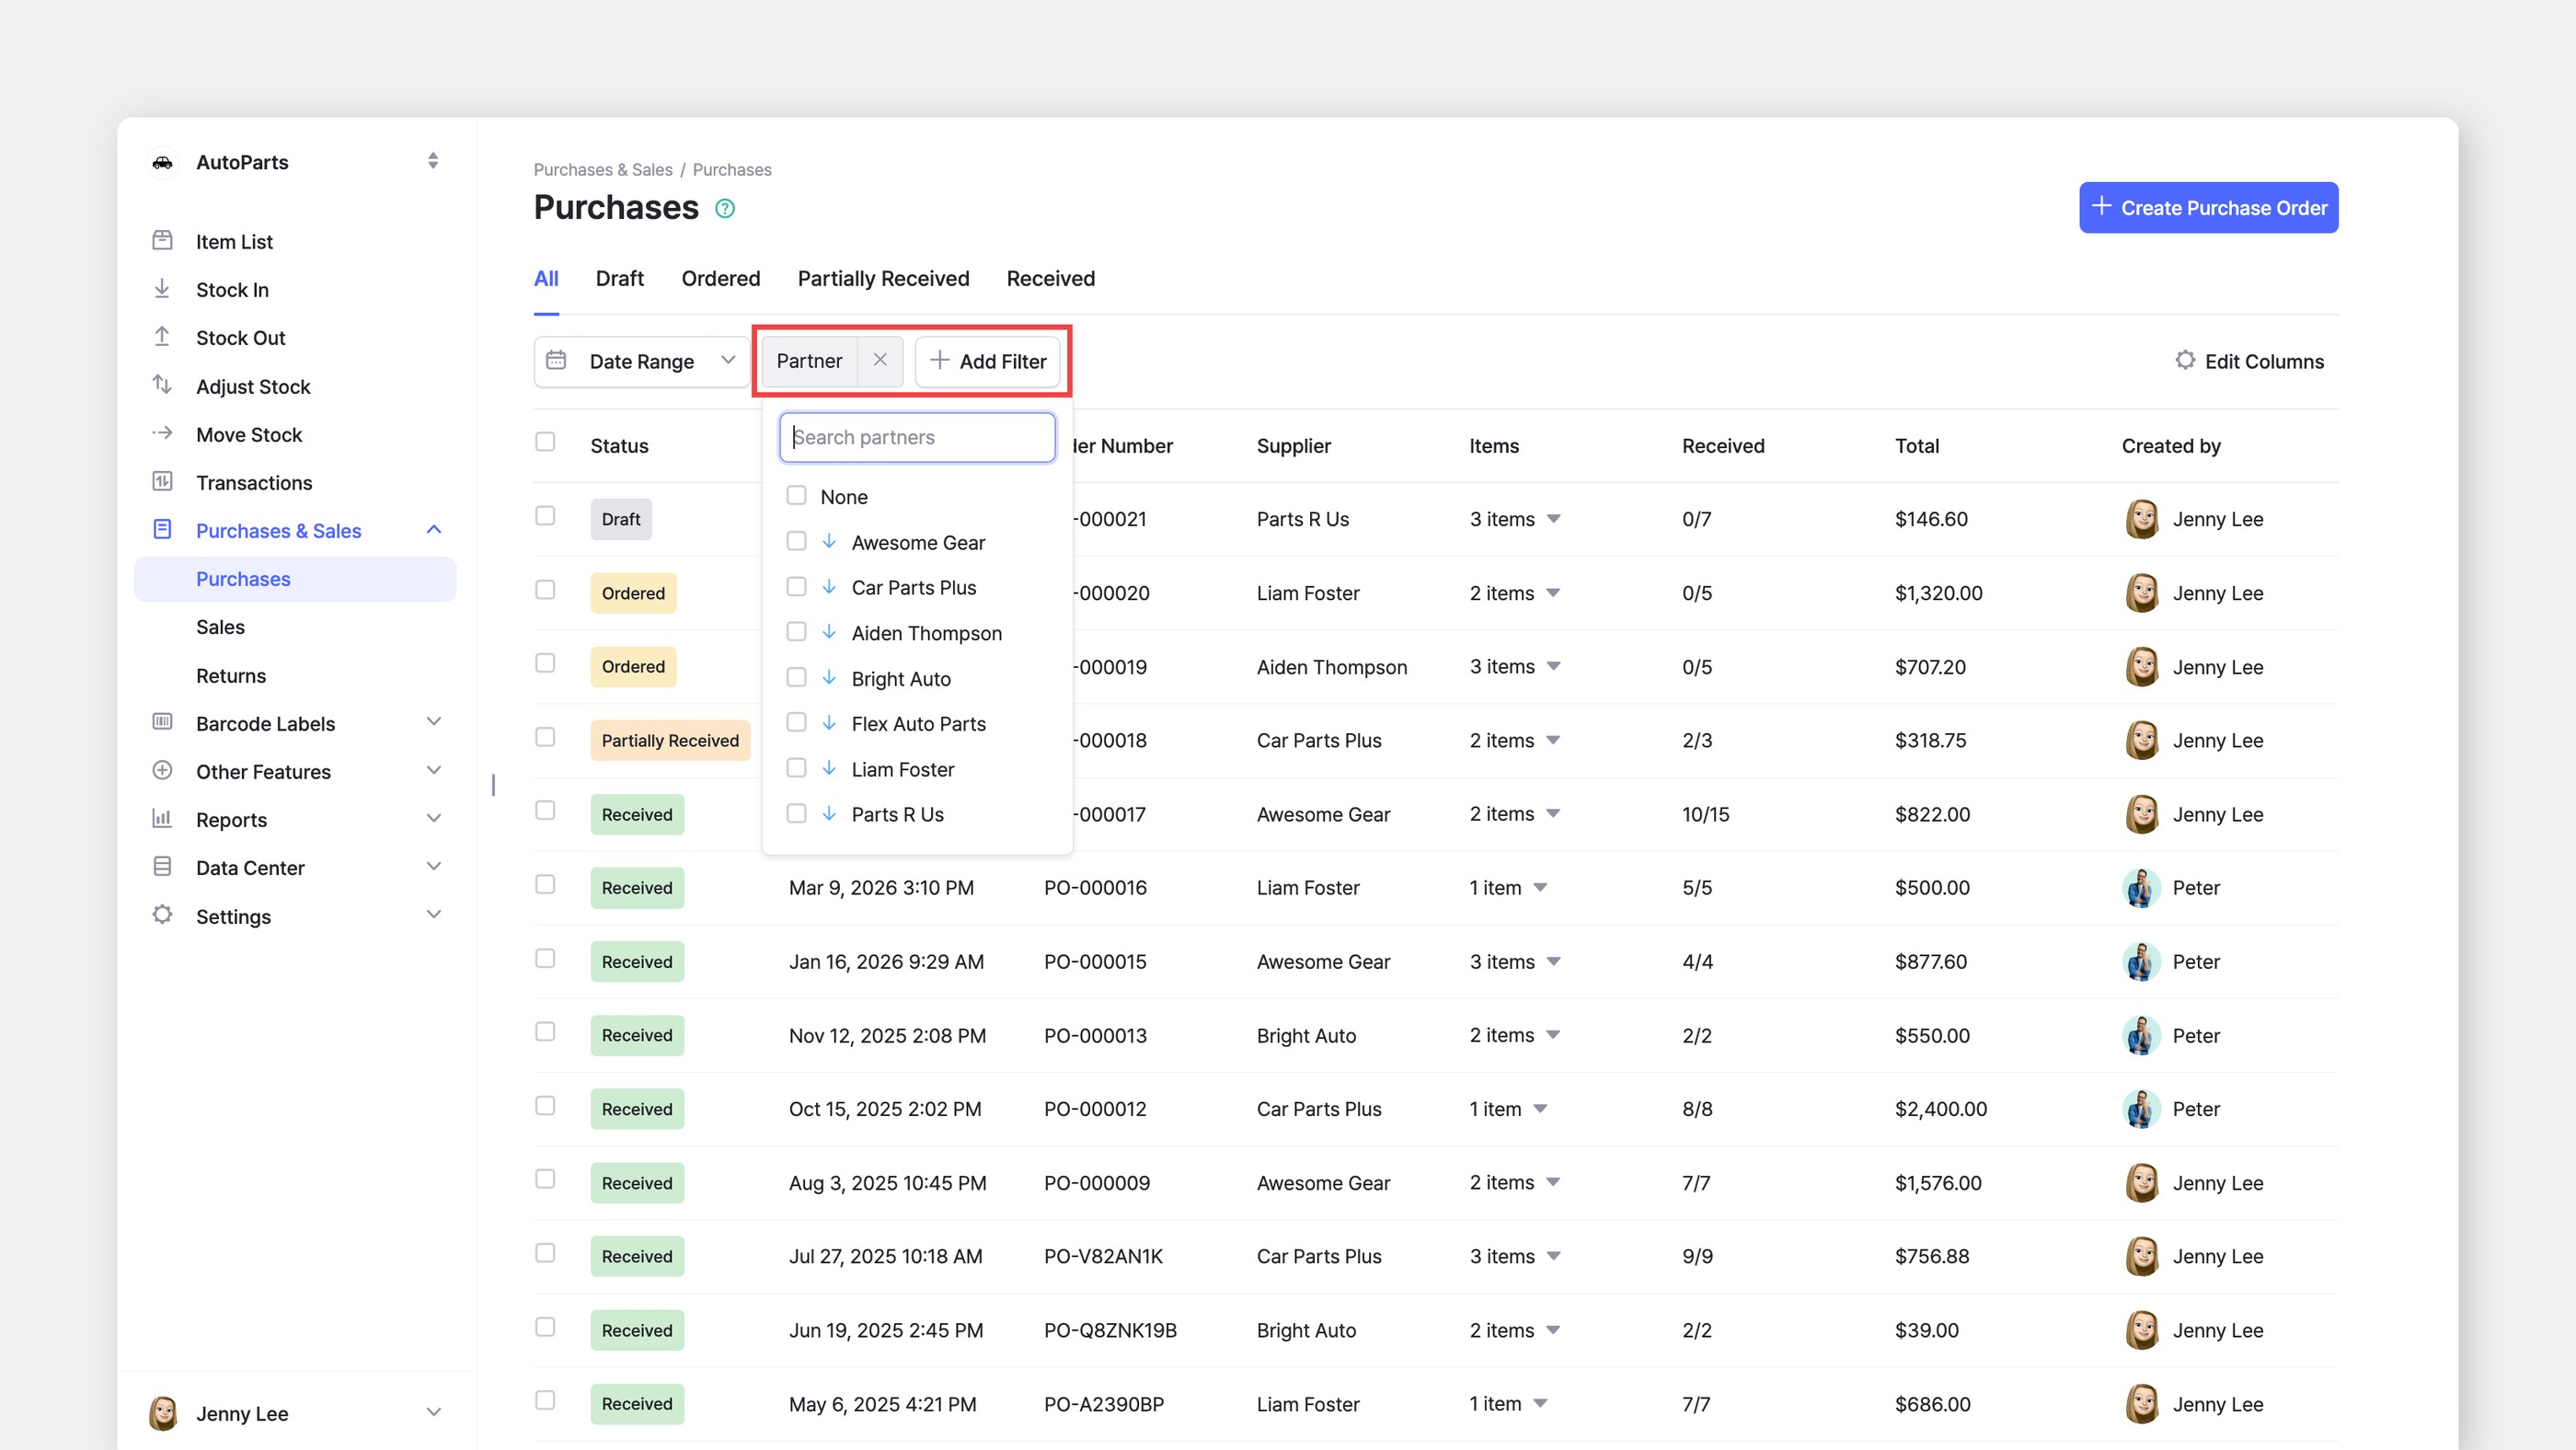Remove the Partner filter with X
The width and height of the screenshot is (2576, 1450).
(x=880, y=360)
